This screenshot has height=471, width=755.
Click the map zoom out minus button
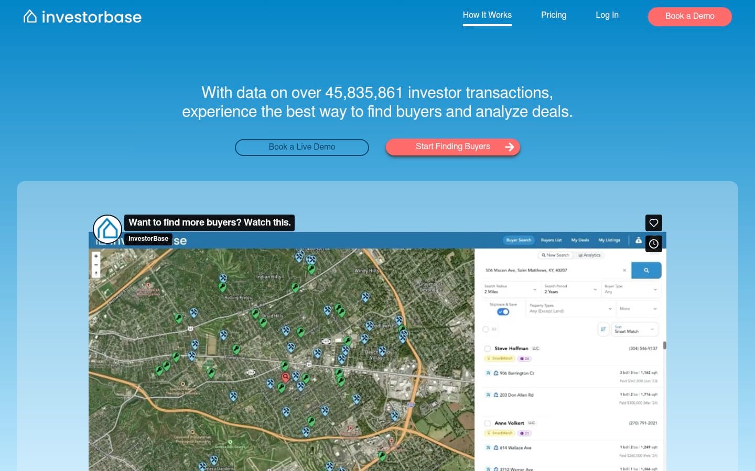point(96,265)
